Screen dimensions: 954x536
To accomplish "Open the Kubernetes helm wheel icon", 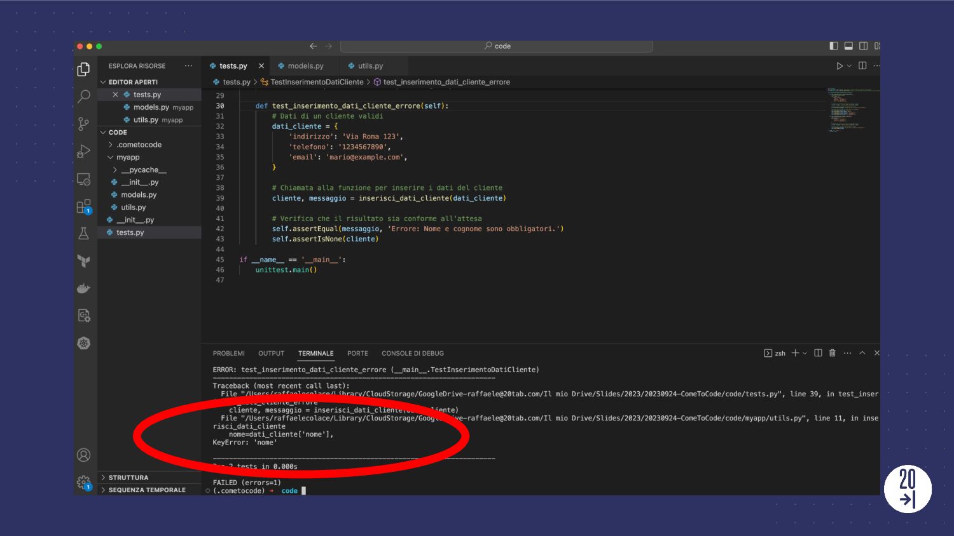I will (83, 343).
